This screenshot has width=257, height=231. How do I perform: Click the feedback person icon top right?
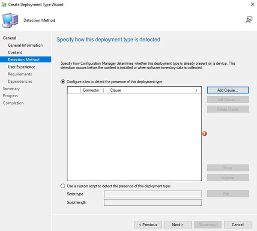249,20
